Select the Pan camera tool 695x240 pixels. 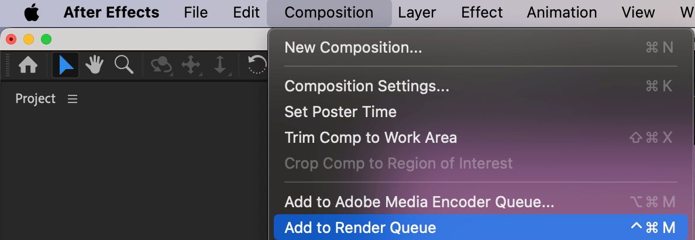(x=191, y=66)
